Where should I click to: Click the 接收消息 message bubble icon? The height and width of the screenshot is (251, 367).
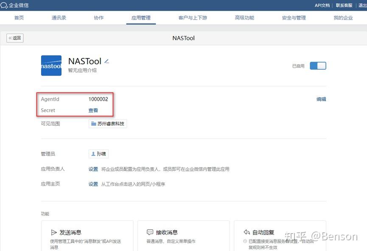(x=150, y=232)
